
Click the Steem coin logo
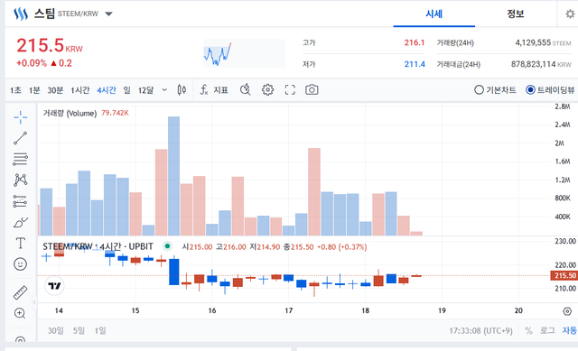pos(21,14)
